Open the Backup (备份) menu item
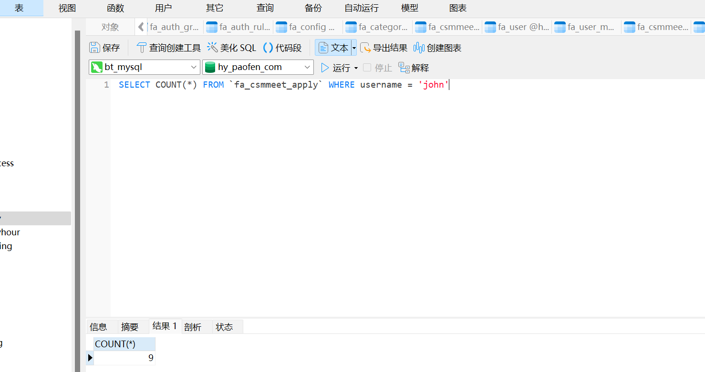The image size is (705, 372). coord(313,8)
